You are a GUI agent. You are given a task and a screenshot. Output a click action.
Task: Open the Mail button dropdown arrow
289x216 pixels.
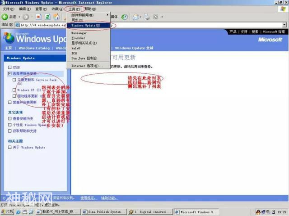tap(140, 17)
